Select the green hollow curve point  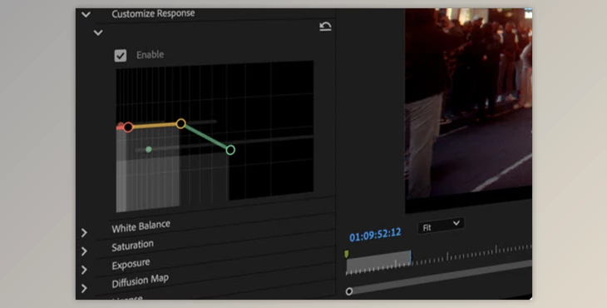230,150
